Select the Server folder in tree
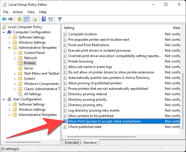The image size is (186, 152). [29, 68]
